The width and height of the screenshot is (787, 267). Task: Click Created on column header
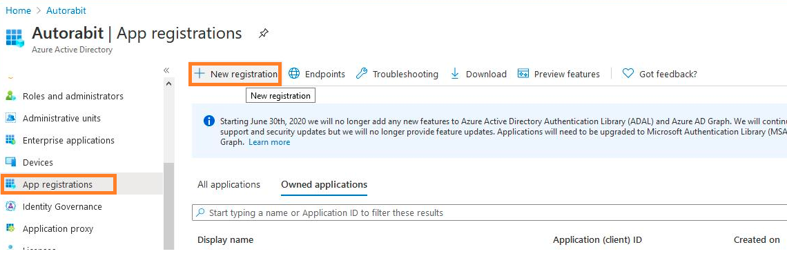757,240
